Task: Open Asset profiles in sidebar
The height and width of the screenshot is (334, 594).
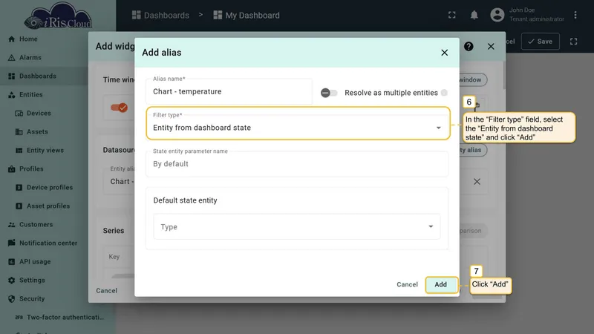Action: [x=48, y=206]
